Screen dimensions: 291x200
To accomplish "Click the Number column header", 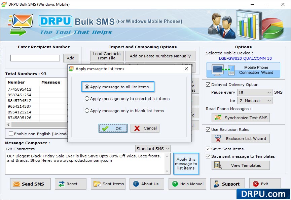I will (16, 82).
